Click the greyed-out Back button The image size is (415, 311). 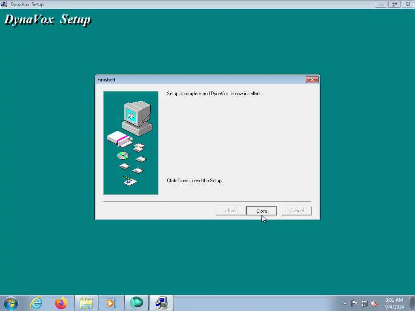[231, 211]
